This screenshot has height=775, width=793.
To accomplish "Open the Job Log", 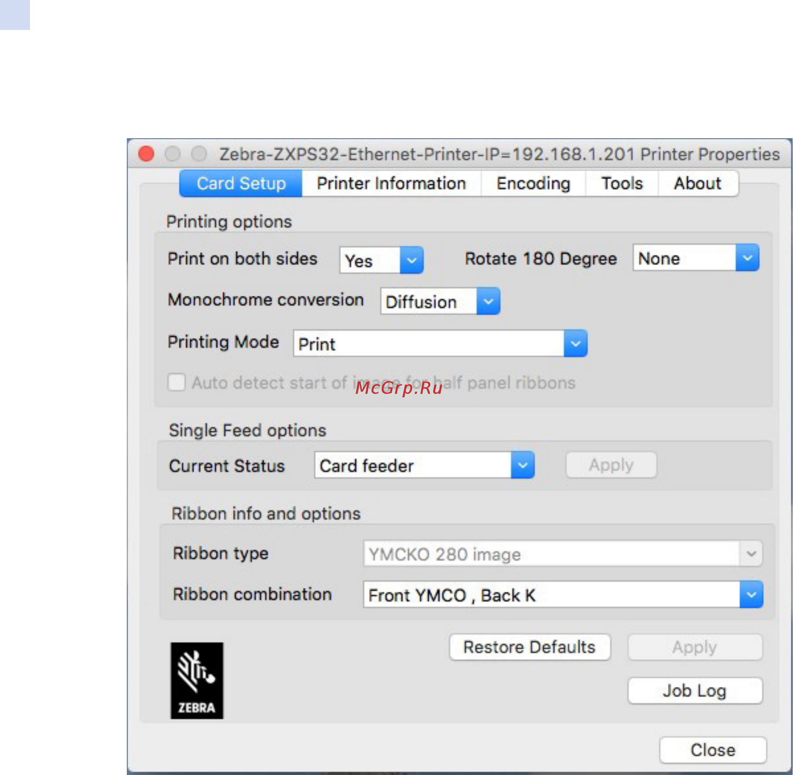I will pos(695,691).
